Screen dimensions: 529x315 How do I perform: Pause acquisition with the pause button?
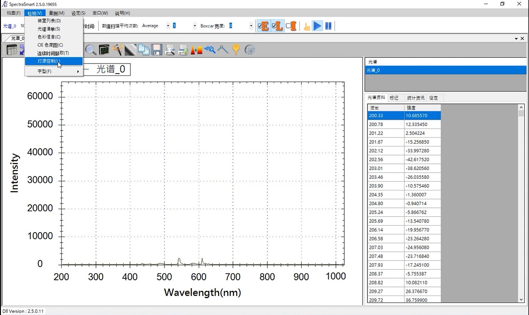click(328, 26)
